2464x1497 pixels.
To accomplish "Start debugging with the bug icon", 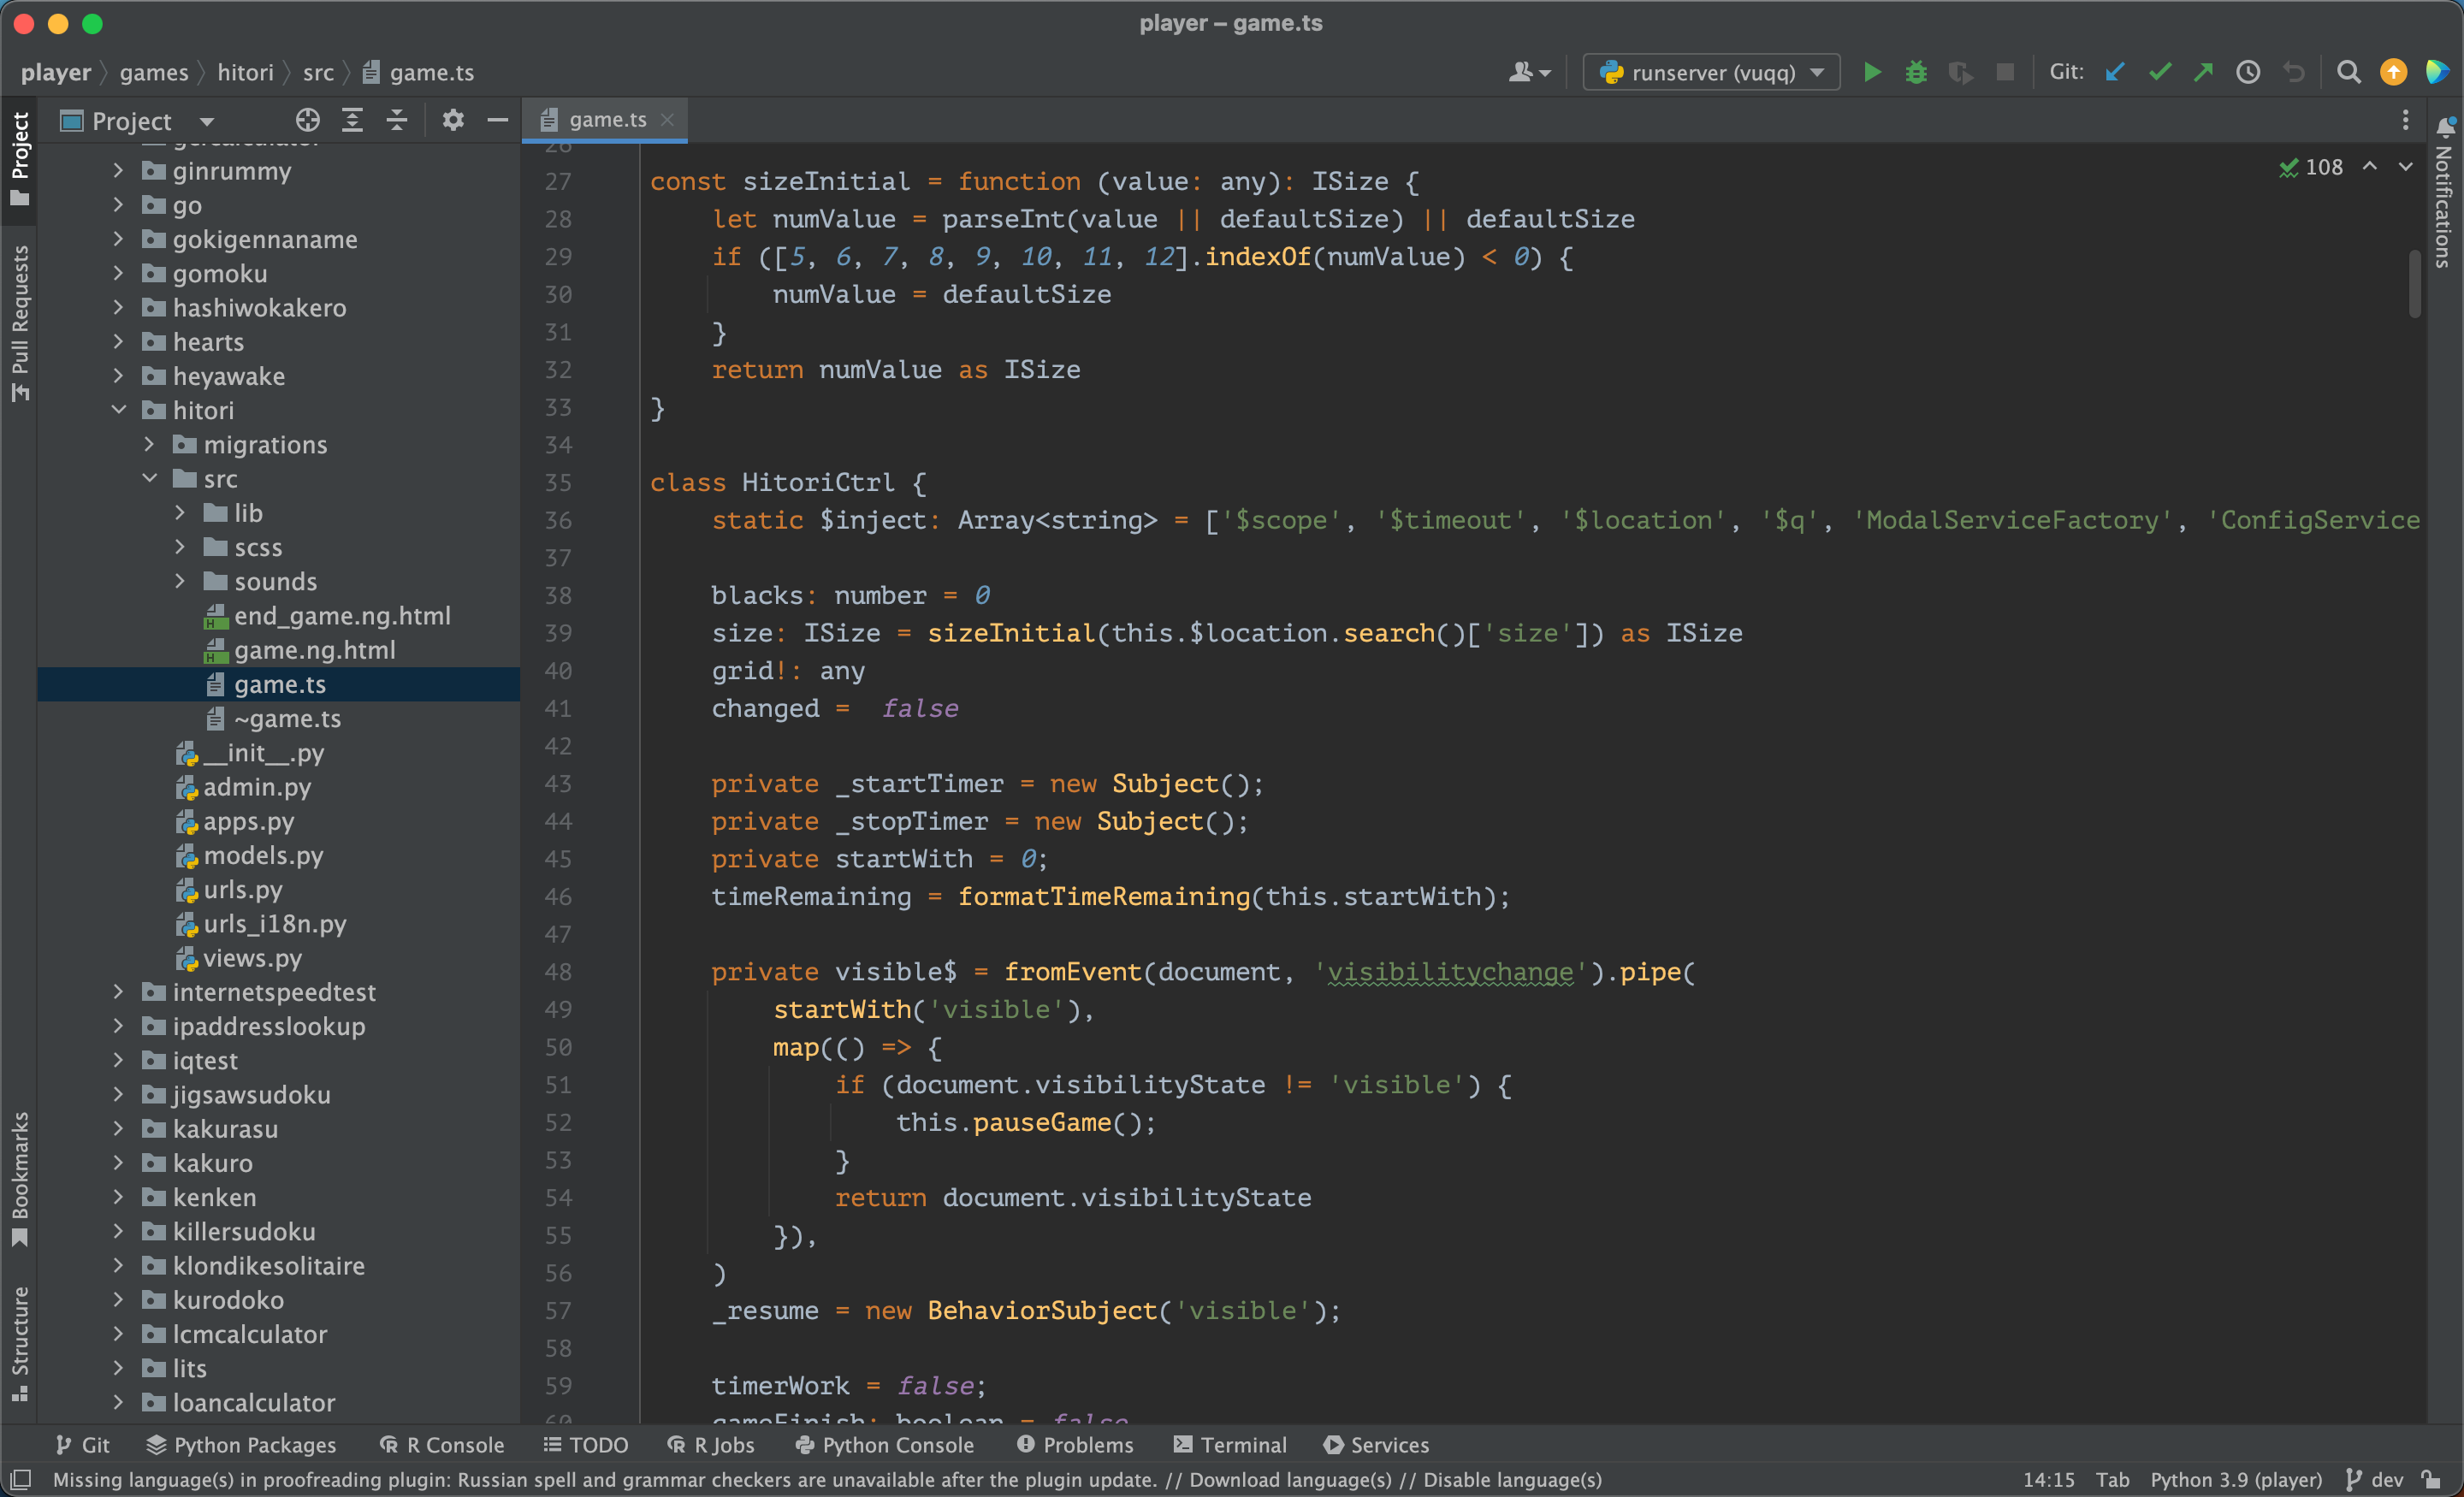I will click(1916, 72).
